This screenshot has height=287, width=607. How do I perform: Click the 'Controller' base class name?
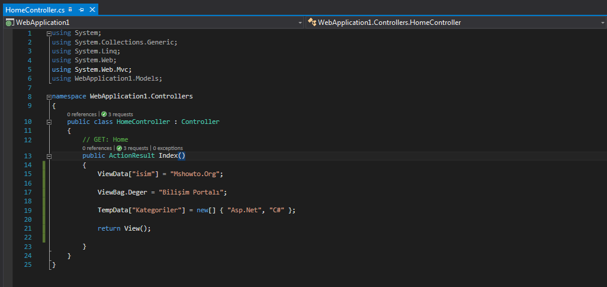click(200, 122)
